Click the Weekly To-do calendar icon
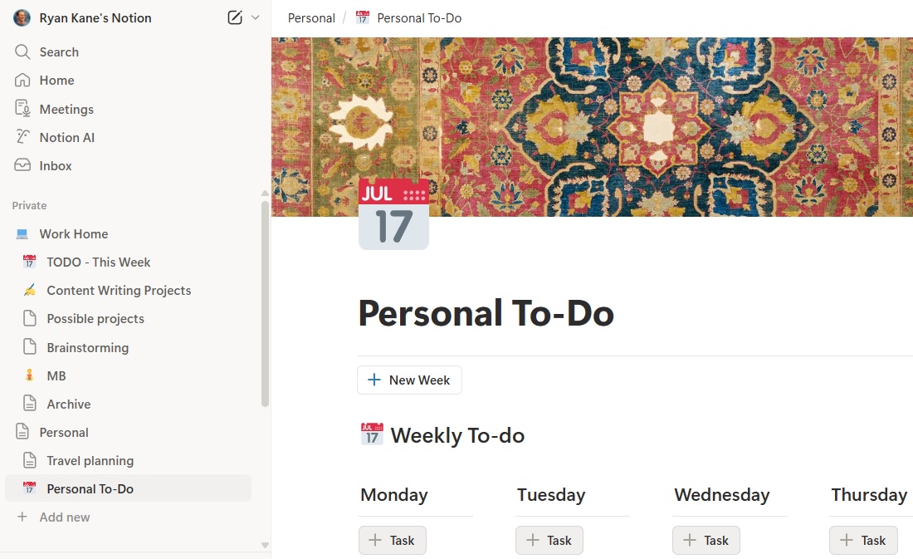This screenshot has width=913, height=559. 371,434
